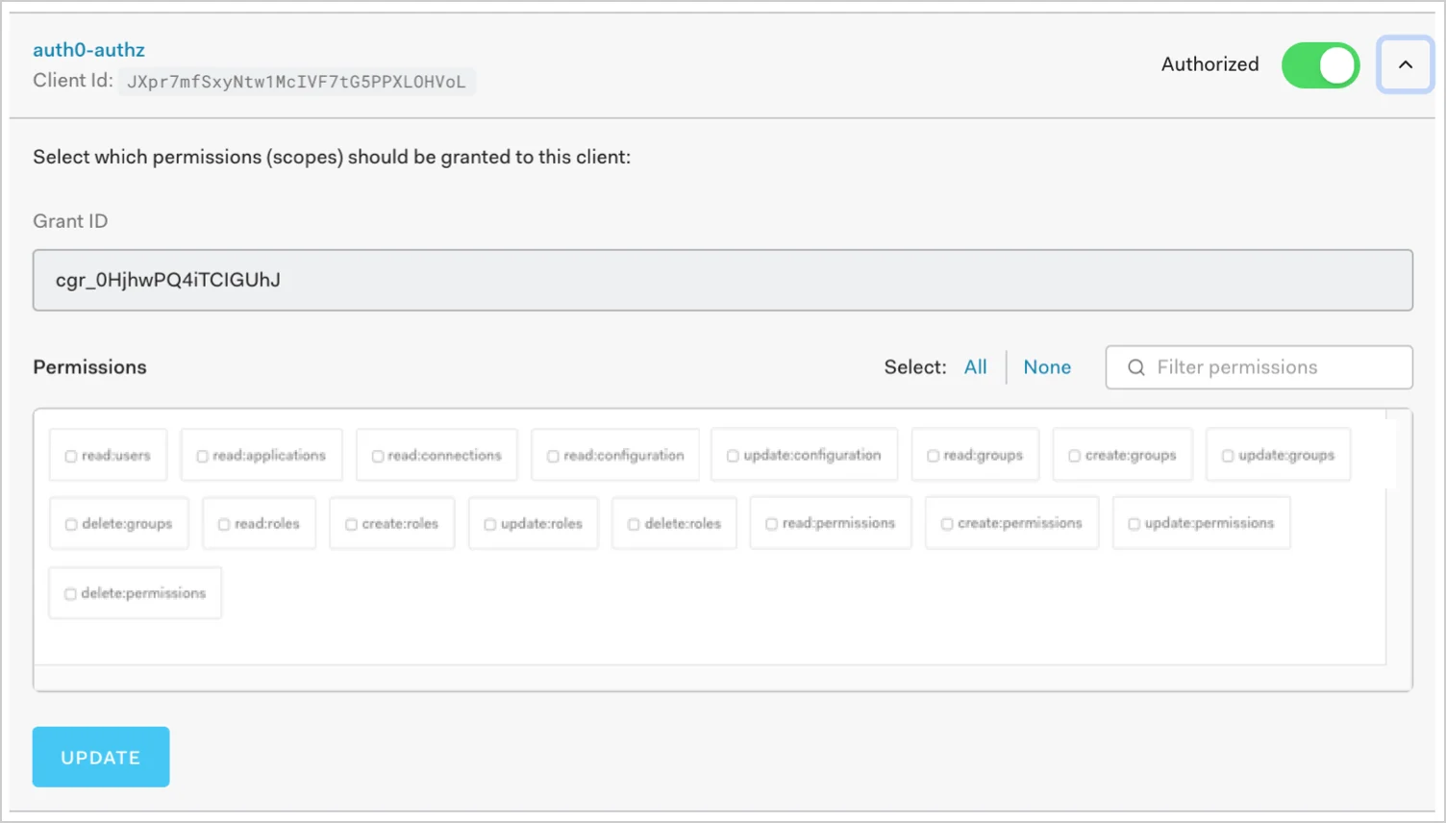Open the auth0-authz client link

point(88,50)
